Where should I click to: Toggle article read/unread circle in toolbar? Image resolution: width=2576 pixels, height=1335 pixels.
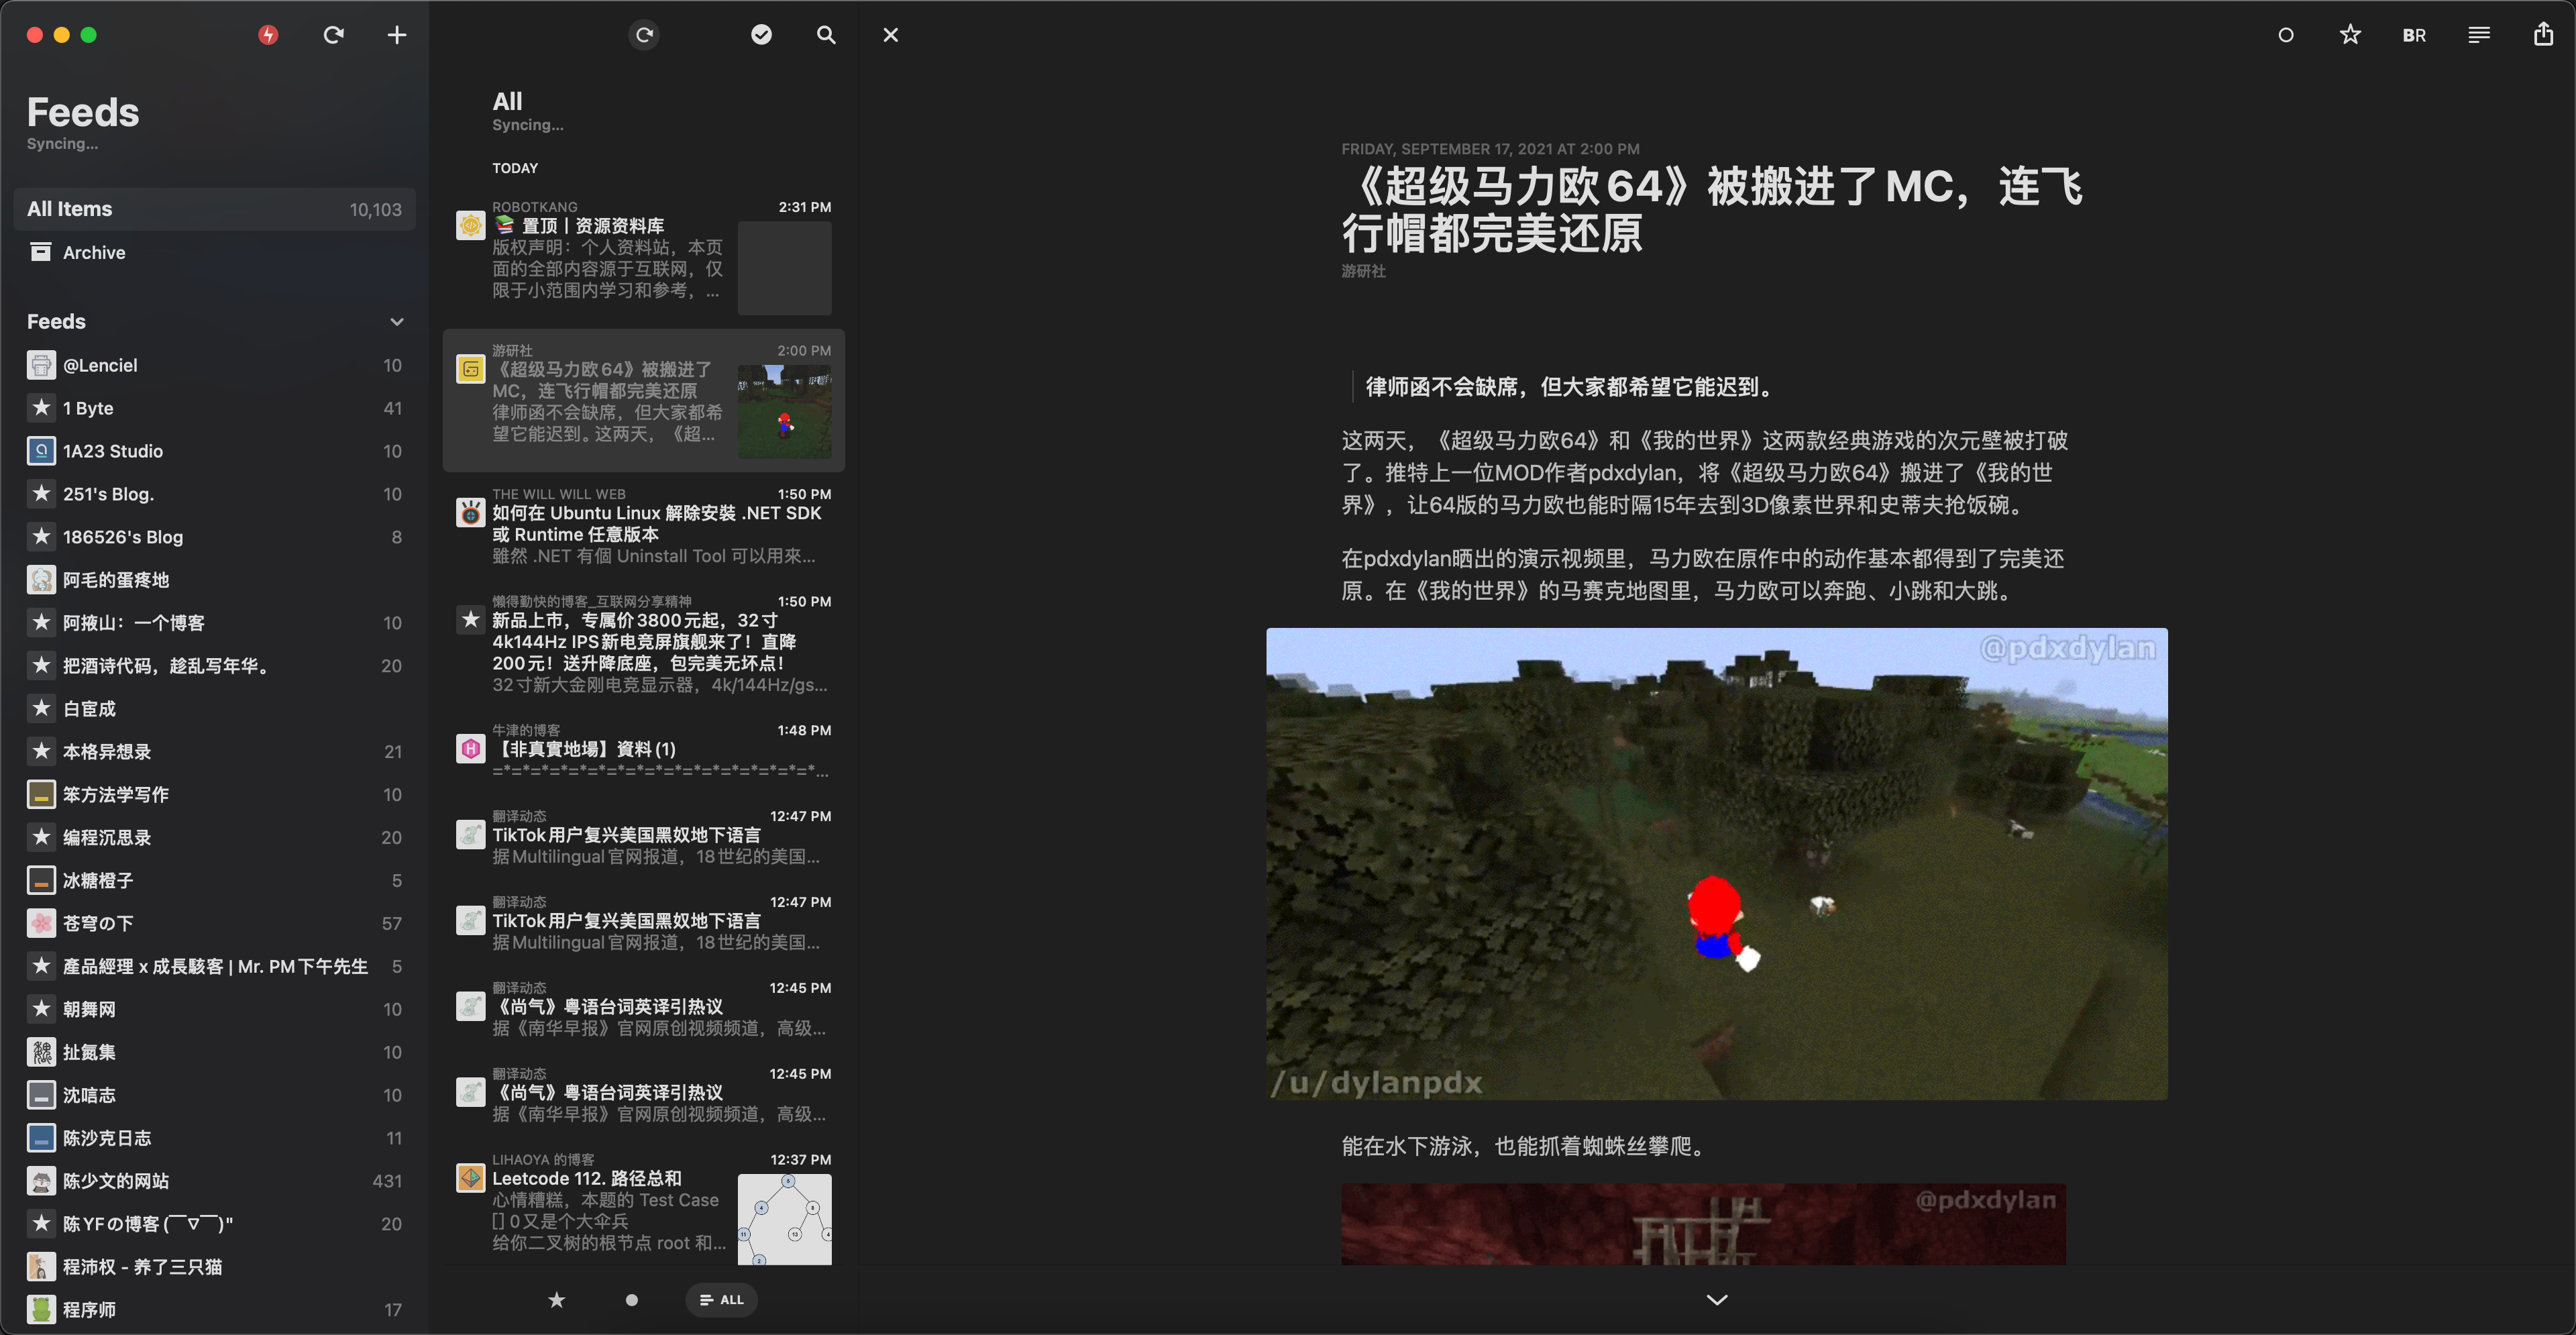[x=2286, y=35]
